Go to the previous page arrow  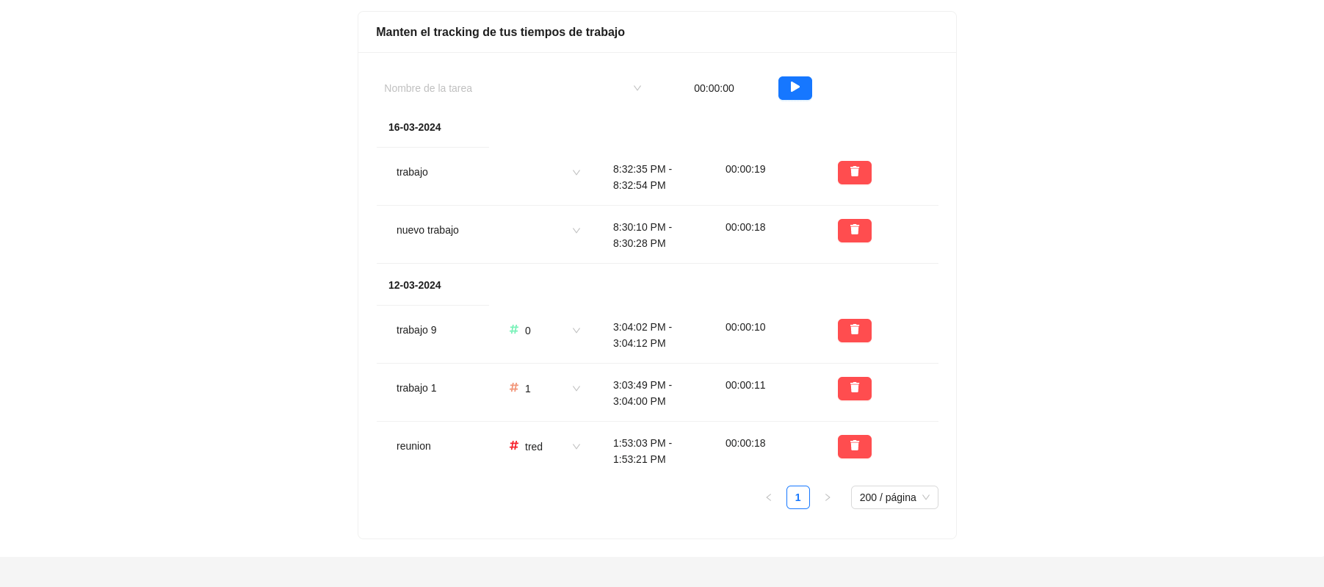pyautogui.click(x=769, y=497)
